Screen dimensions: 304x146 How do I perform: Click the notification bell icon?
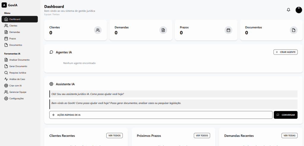[288, 10]
